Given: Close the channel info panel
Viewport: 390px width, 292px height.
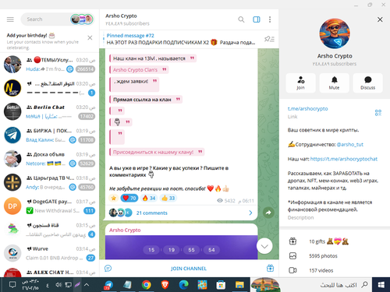Looking at the screenshot, I should [x=380, y=19].
